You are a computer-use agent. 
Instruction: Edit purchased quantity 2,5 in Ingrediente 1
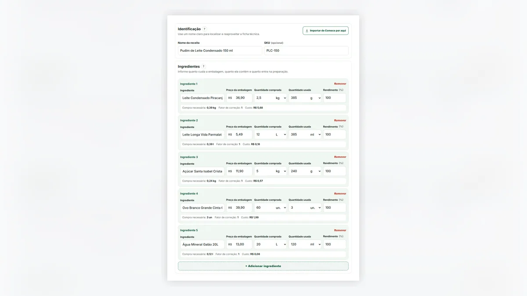point(263,98)
